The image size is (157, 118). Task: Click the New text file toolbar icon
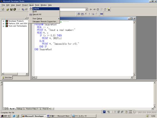(3, 9)
